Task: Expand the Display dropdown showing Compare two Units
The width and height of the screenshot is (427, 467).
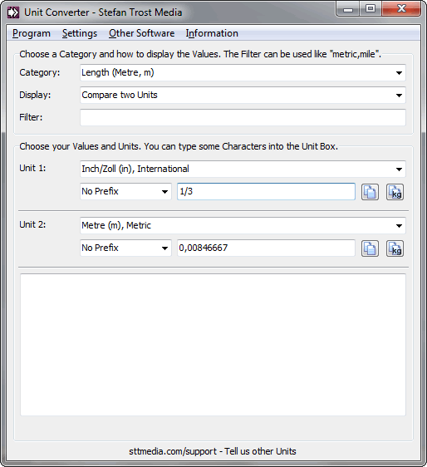Action: point(243,95)
